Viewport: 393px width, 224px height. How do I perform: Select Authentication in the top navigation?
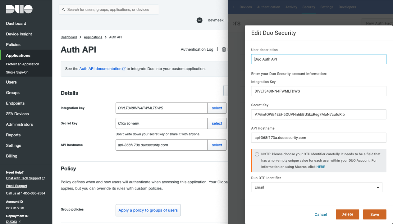coord(268,7)
